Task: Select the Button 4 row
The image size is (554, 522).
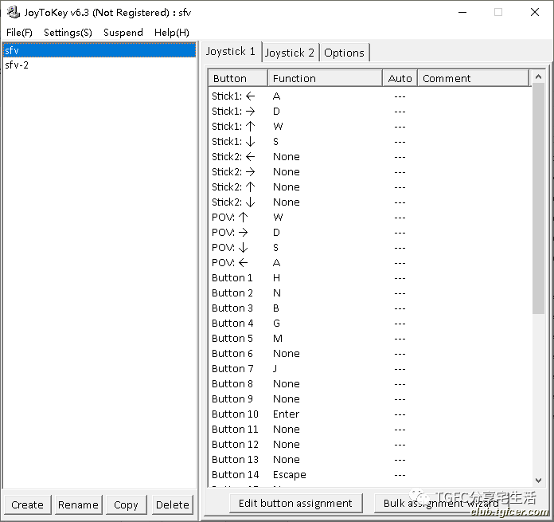Action: point(370,324)
